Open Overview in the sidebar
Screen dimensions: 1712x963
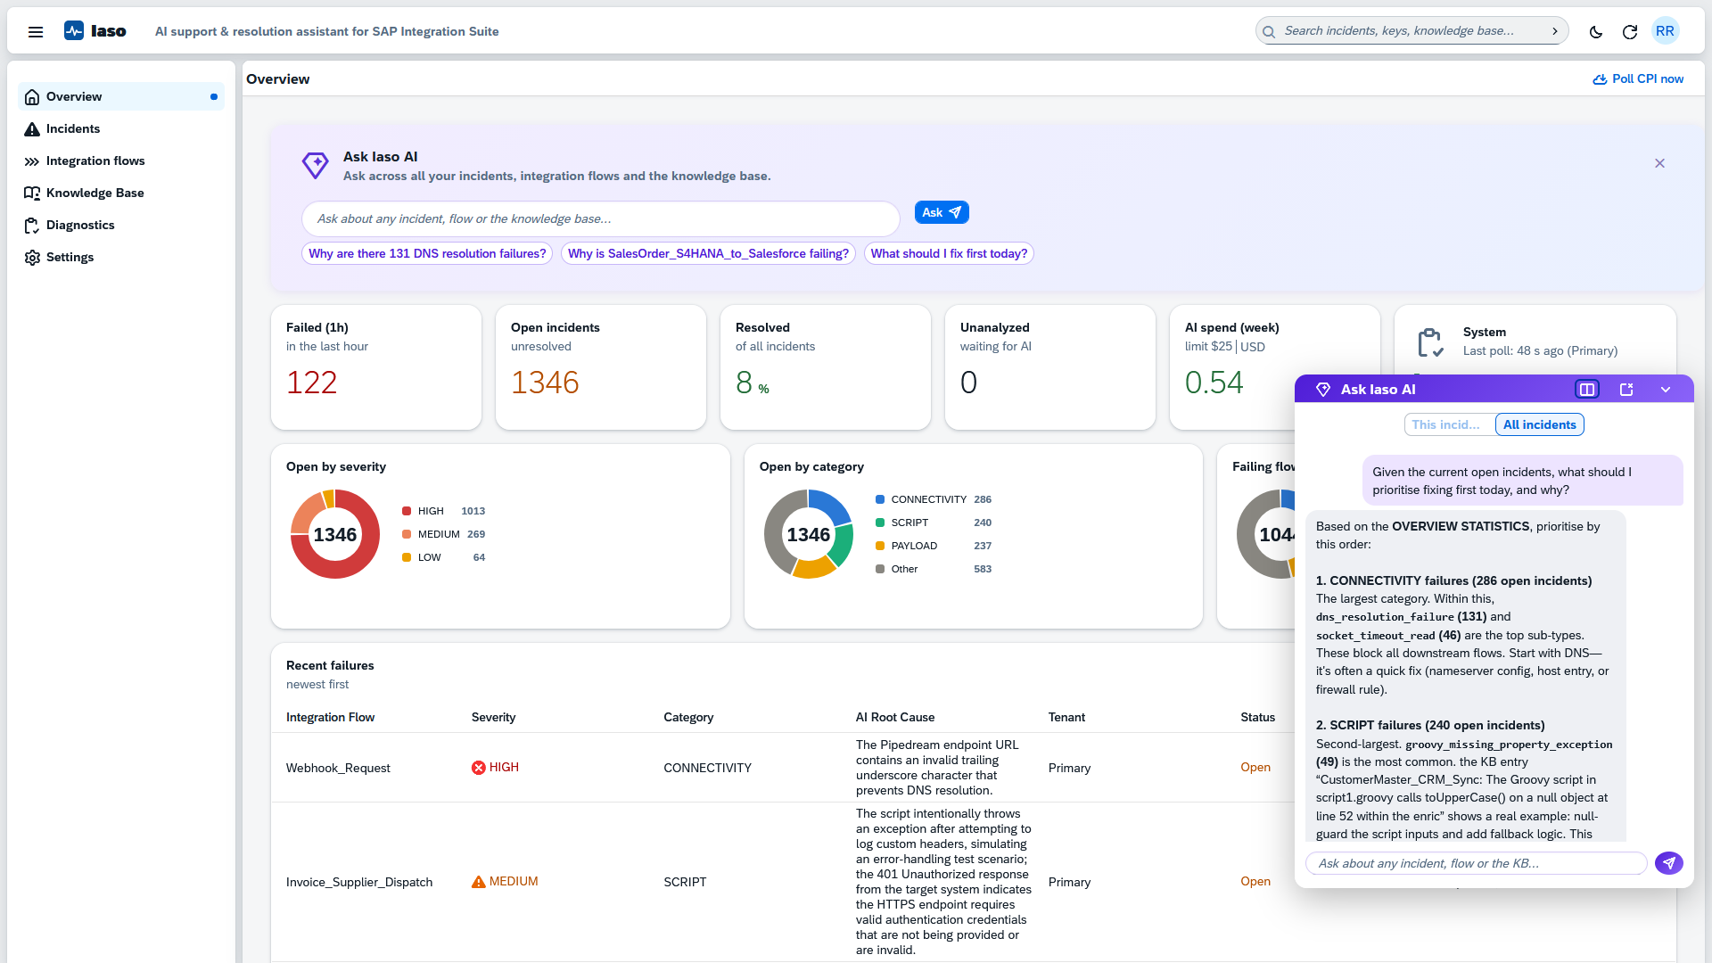[121, 96]
